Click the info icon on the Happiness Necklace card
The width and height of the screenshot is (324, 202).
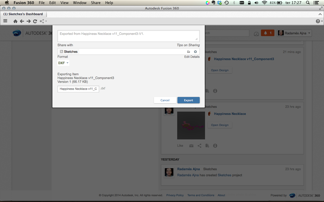click(215, 146)
